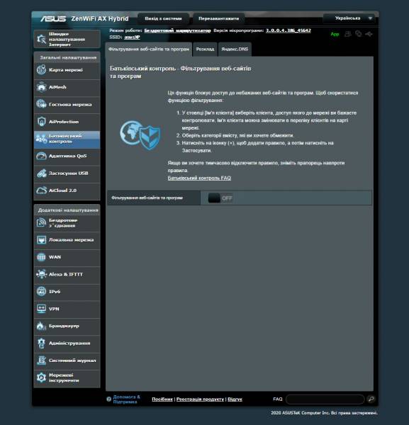Viewport: 409px width, 425px height.
Task: Click the SSID name link
Action: [x=132, y=37]
